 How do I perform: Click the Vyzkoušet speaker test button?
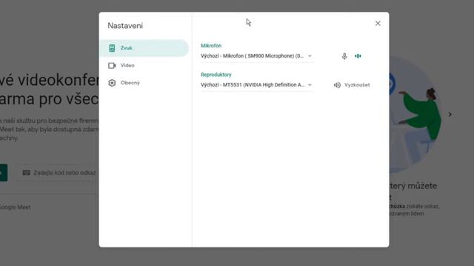click(x=352, y=85)
